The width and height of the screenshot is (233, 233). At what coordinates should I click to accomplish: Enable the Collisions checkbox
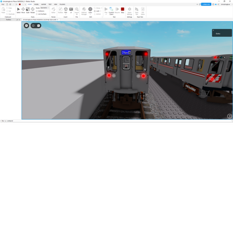tap(37, 11)
